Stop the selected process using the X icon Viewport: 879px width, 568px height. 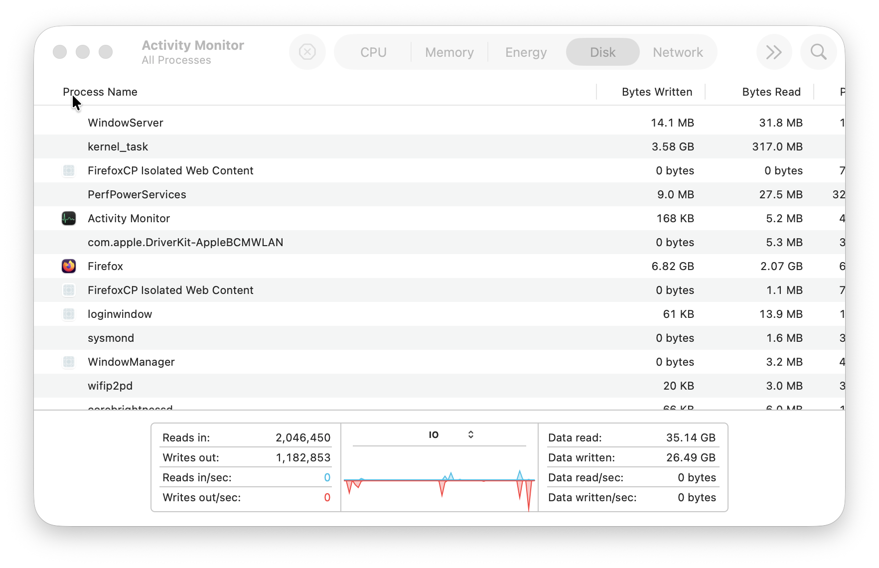[307, 52]
